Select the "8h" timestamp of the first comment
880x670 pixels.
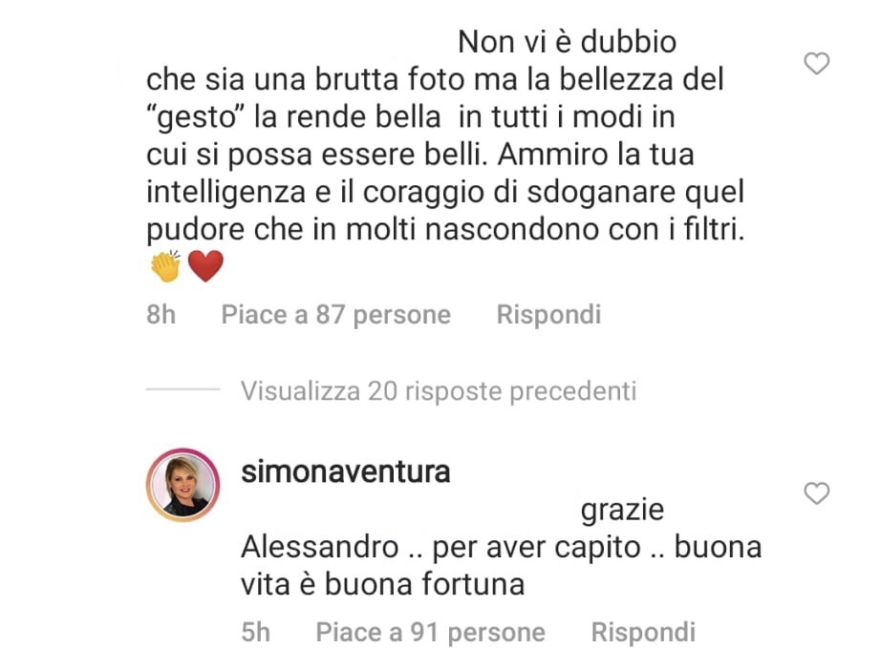tap(161, 315)
